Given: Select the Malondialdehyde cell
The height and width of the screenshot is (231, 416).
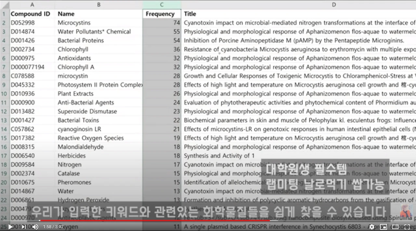Looking at the screenshot, I should point(99,147).
